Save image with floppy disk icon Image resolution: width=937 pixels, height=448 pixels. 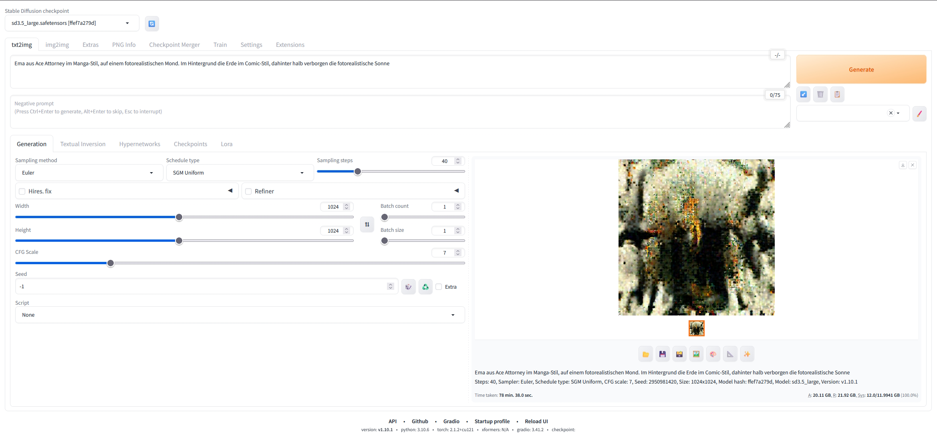662,354
